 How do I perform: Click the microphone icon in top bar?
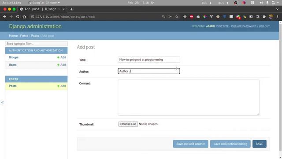pyautogui.click(x=267, y=3)
